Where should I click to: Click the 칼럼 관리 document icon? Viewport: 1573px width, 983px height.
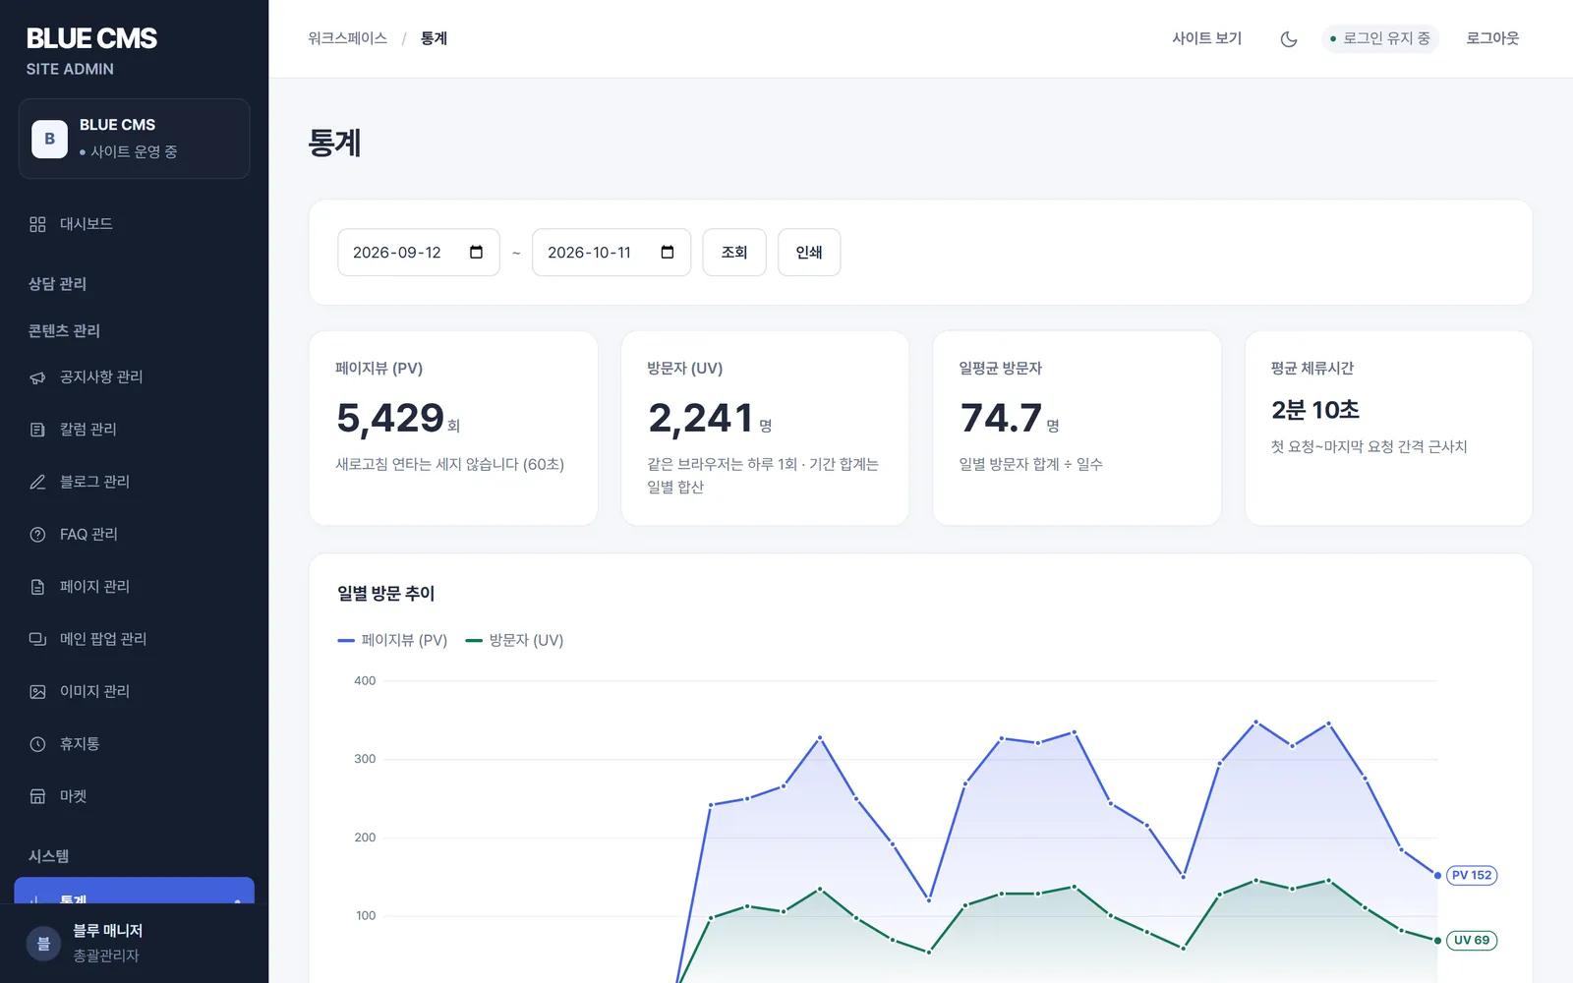coord(37,430)
